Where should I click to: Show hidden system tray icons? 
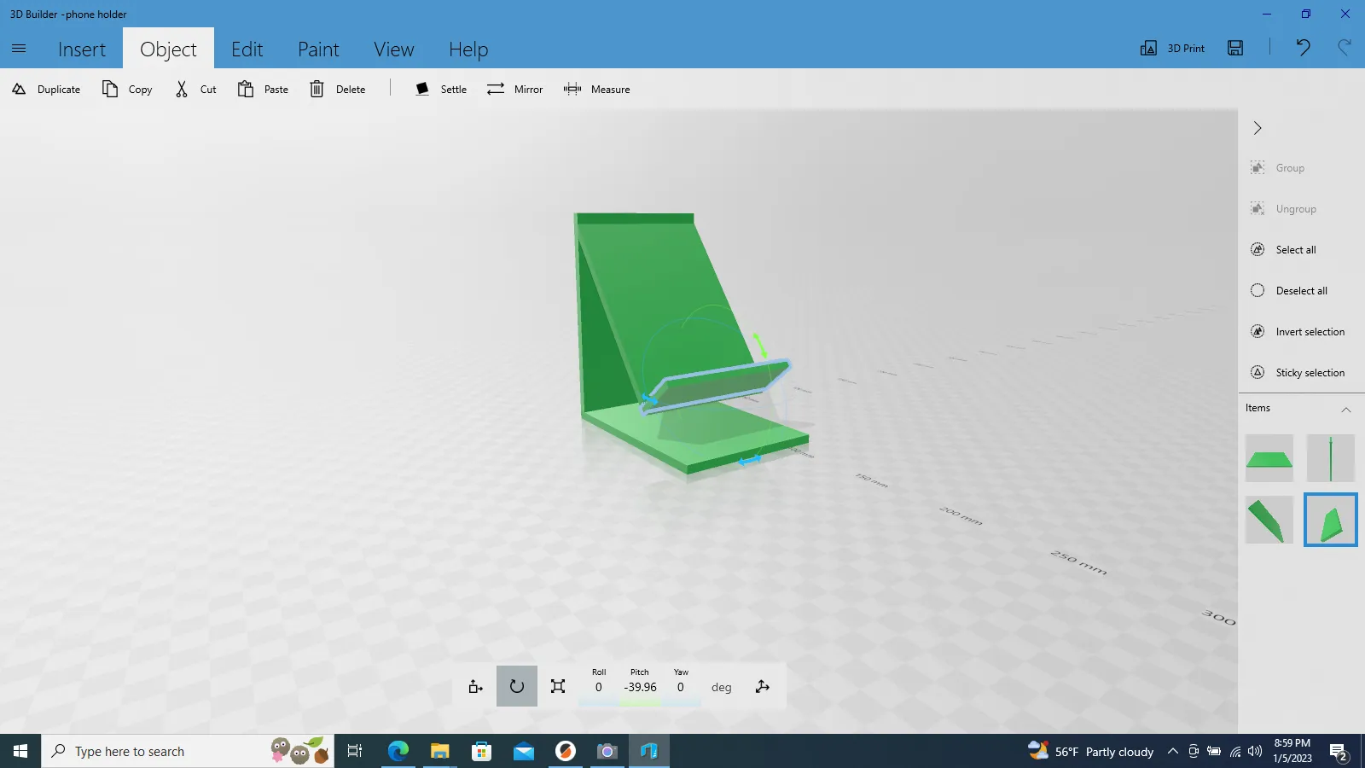click(1173, 751)
